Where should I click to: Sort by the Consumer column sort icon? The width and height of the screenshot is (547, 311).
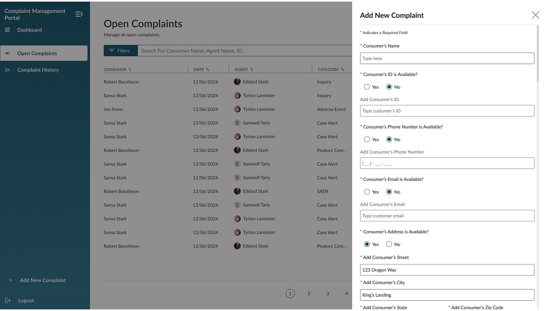tap(130, 70)
